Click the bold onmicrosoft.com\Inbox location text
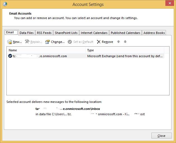Image resolution: width=176 pixels, height=143 pixels. [68, 109]
